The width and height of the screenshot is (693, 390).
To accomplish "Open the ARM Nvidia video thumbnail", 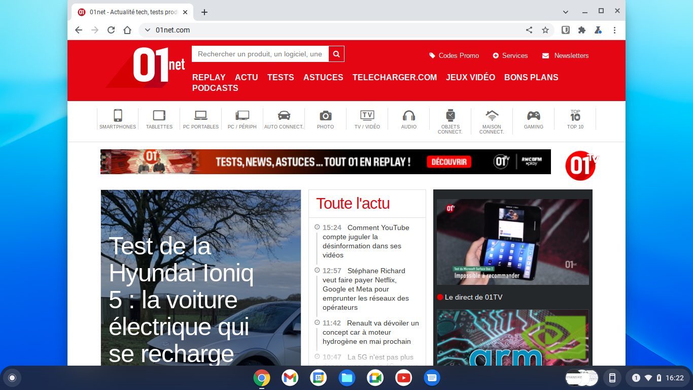I will [513, 338].
